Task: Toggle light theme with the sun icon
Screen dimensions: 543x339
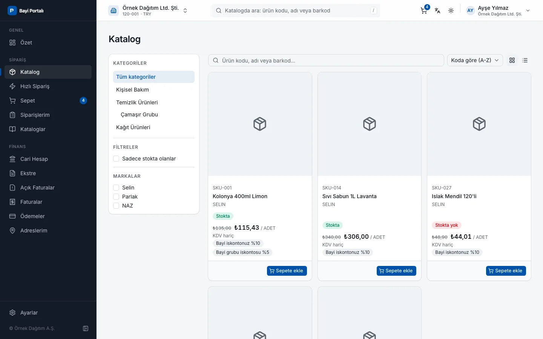Action: click(x=451, y=11)
